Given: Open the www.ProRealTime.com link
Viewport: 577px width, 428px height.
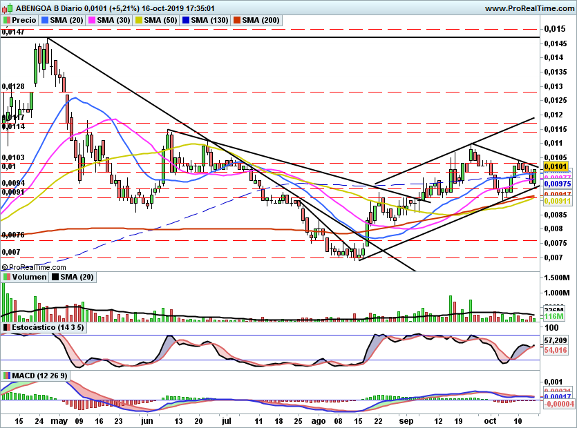Looking at the screenshot, I should 529,8.
